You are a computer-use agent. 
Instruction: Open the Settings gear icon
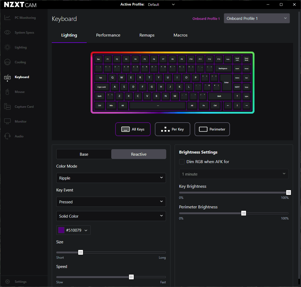click(x=7, y=282)
